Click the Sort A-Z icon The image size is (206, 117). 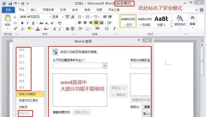(x=107, y=28)
